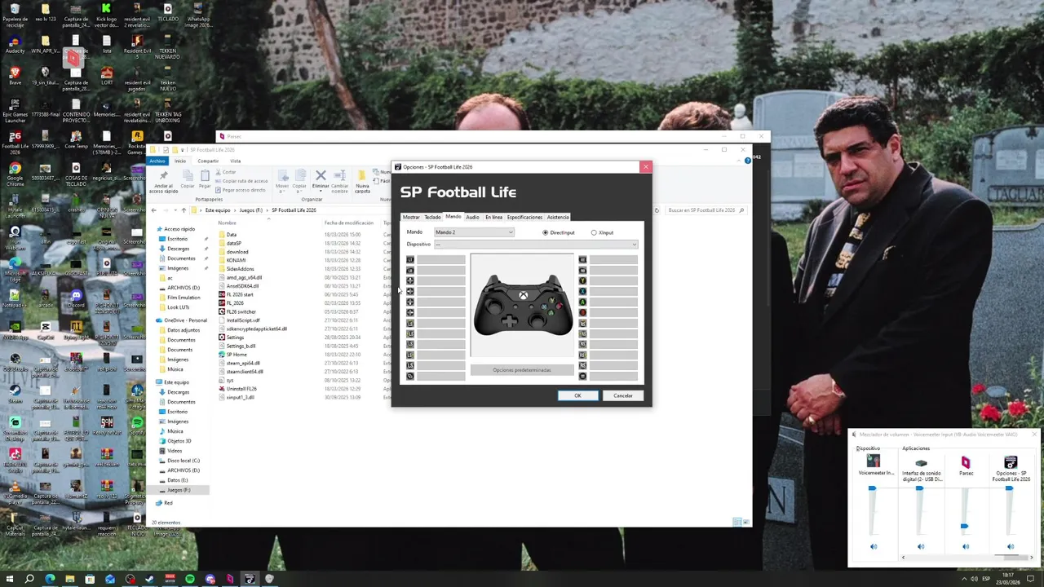Image resolution: width=1044 pixels, height=587 pixels.
Task: Mute Voicemeeter Input device speaker icon
Action: pos(874,546)
